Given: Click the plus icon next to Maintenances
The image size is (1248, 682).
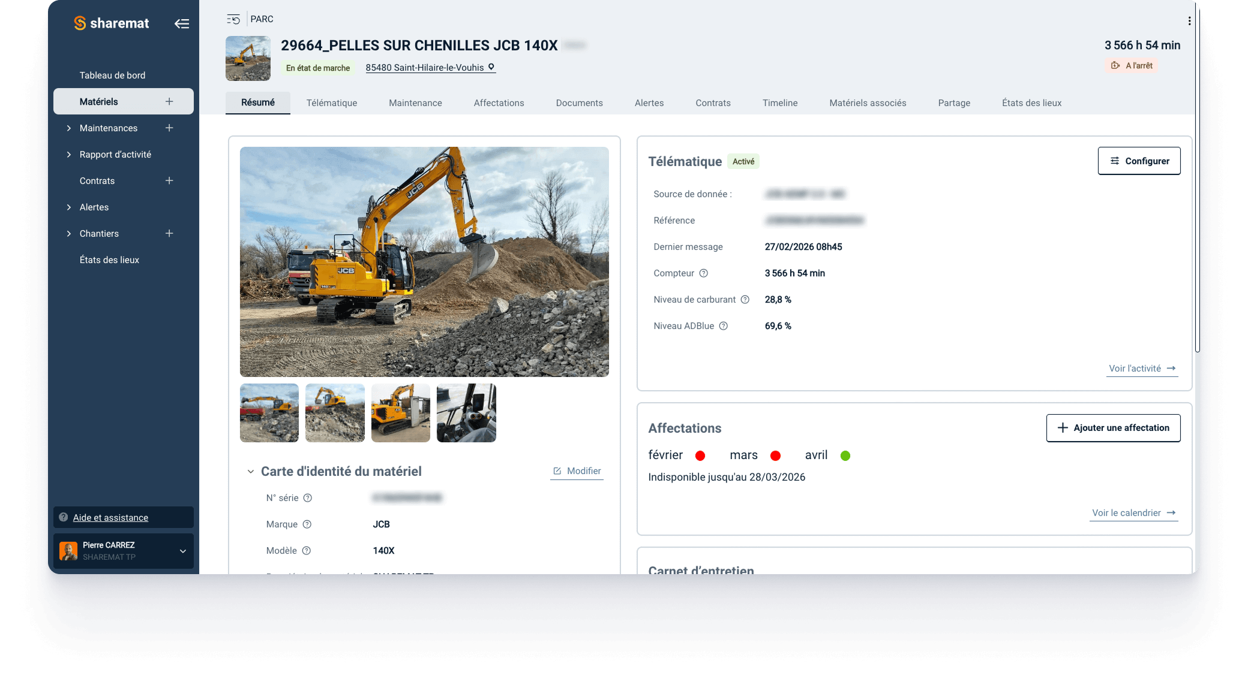Looking at the screenshot, I should pyautogui.click(x=169, y=128).
